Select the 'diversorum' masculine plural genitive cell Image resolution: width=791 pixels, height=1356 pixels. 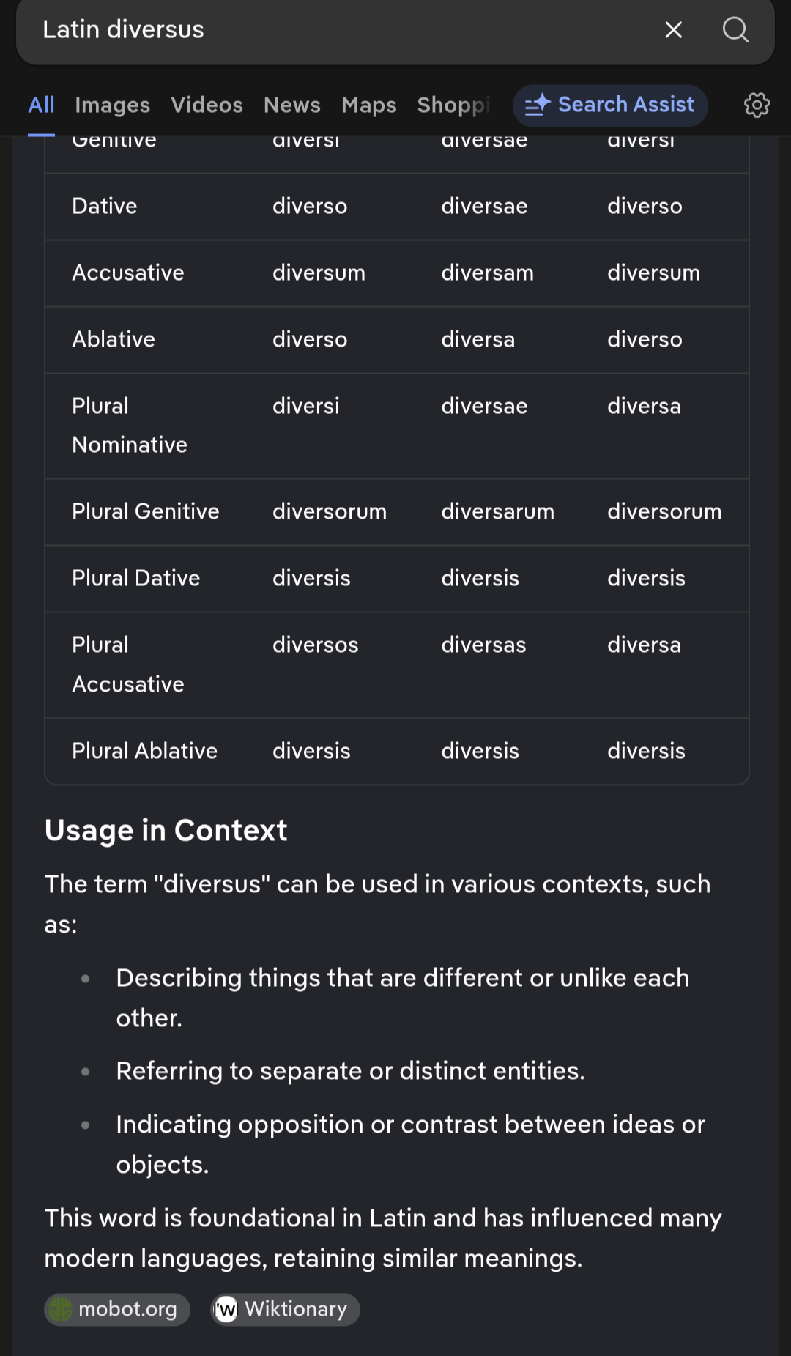[x=330, y=511]
